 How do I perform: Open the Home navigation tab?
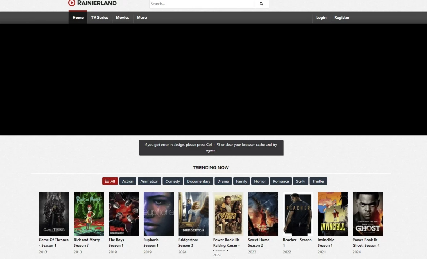[78, 18]
